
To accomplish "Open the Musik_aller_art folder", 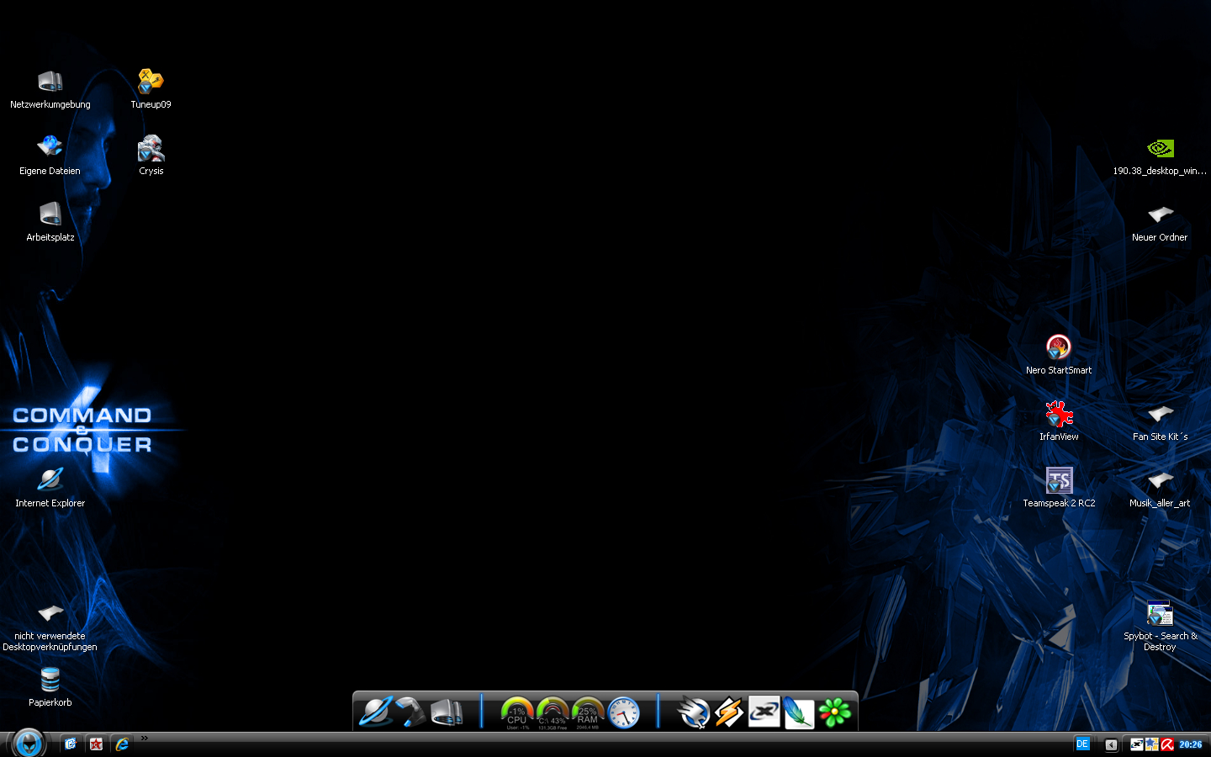I will tap(1160, 488).
